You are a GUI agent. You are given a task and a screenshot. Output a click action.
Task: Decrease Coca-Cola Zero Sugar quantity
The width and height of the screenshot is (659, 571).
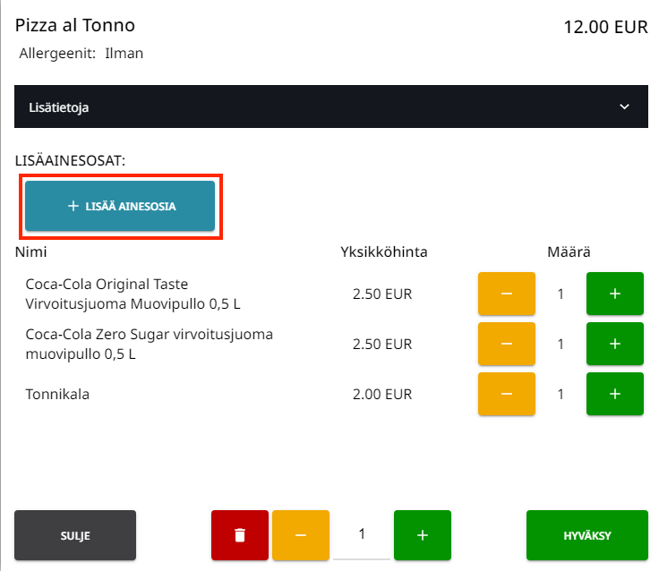506,345
